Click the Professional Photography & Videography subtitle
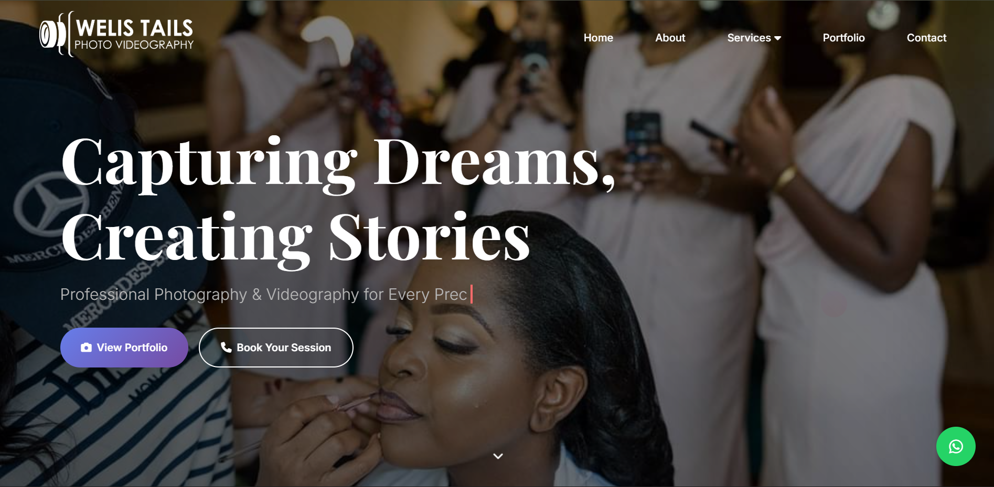Image resolution: width=994 pixels, height=487 pixels. coord(263,294)
